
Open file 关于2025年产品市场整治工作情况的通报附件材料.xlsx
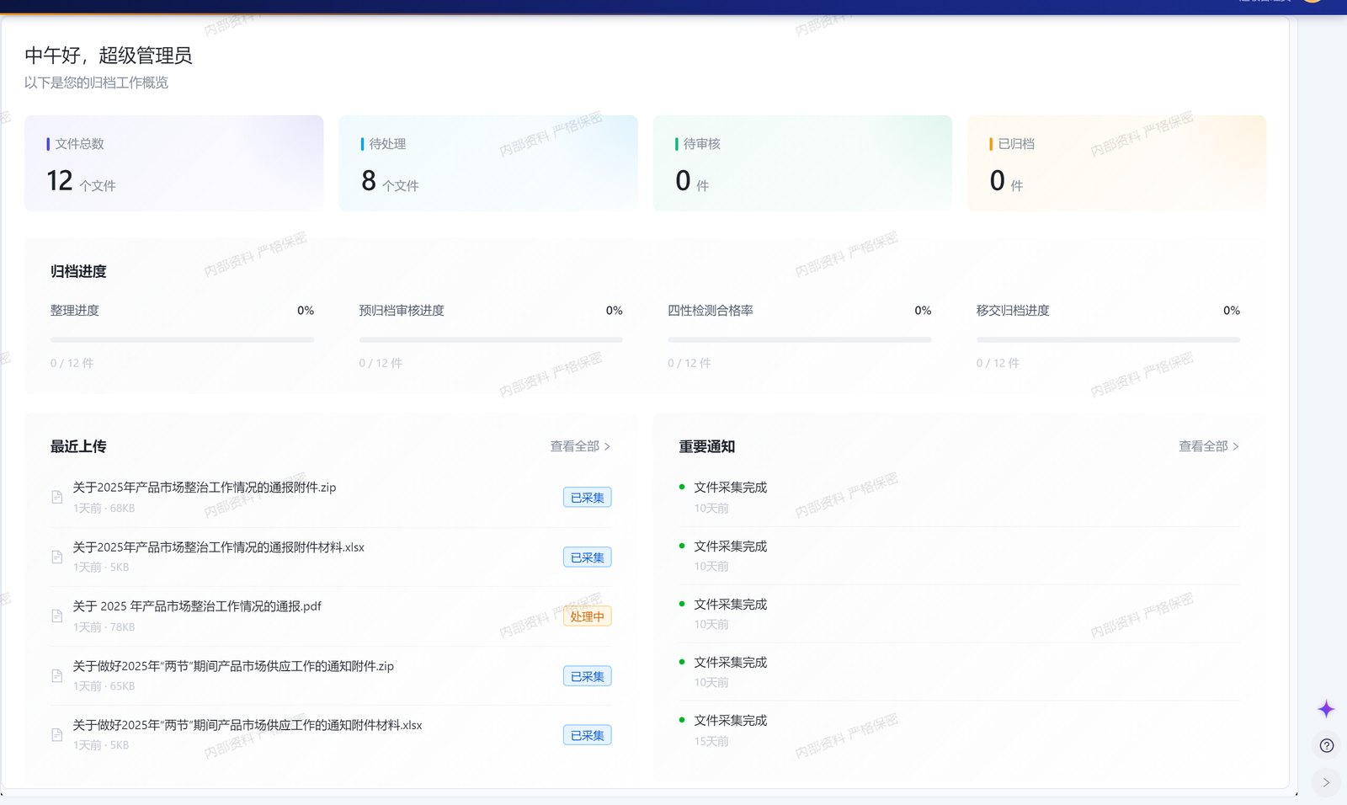click(x=219, y=547)
